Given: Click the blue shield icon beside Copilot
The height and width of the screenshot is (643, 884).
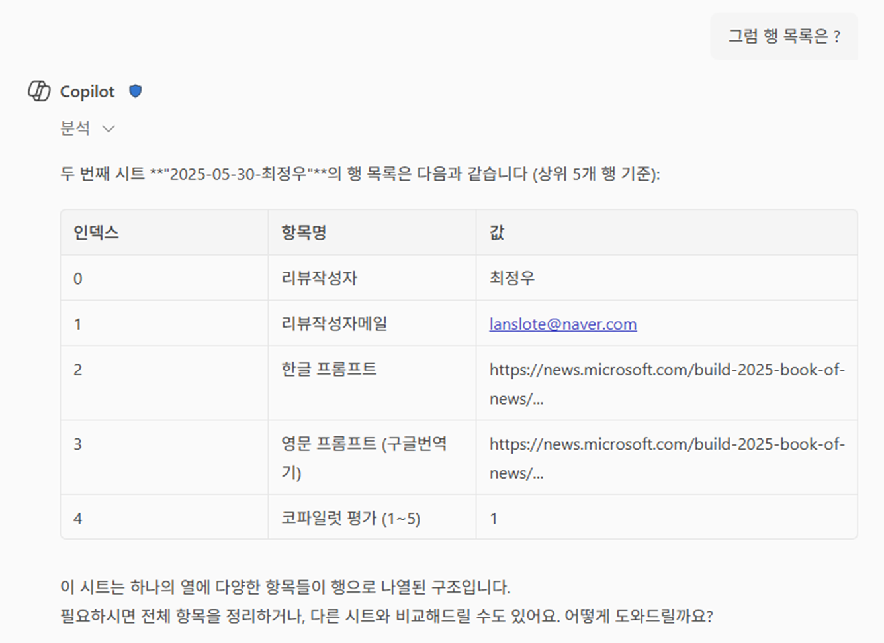Looking at the screenshot, I should [136, 91].
